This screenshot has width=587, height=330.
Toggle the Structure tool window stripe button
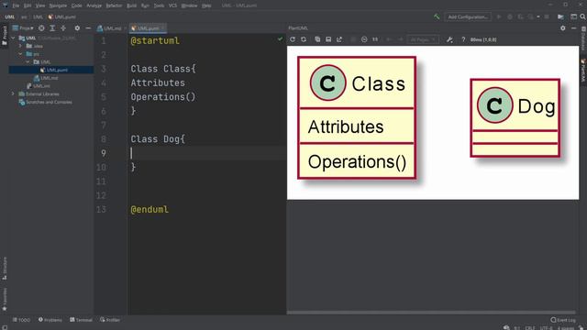[5, 269]
